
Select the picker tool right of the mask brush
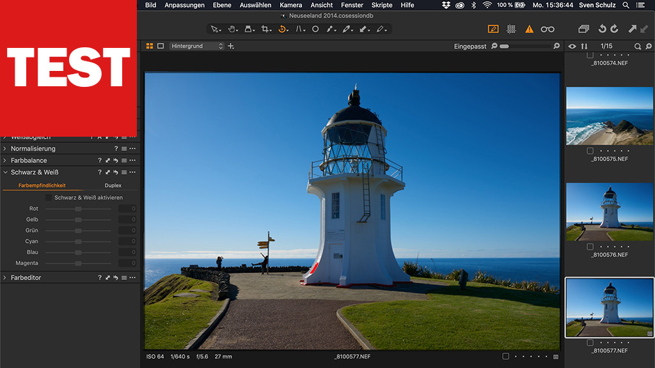pos(347,29)
